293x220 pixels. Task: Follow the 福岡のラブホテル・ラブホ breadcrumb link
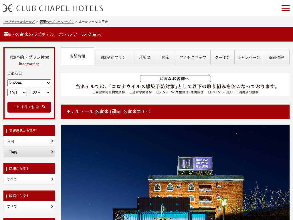57,22
